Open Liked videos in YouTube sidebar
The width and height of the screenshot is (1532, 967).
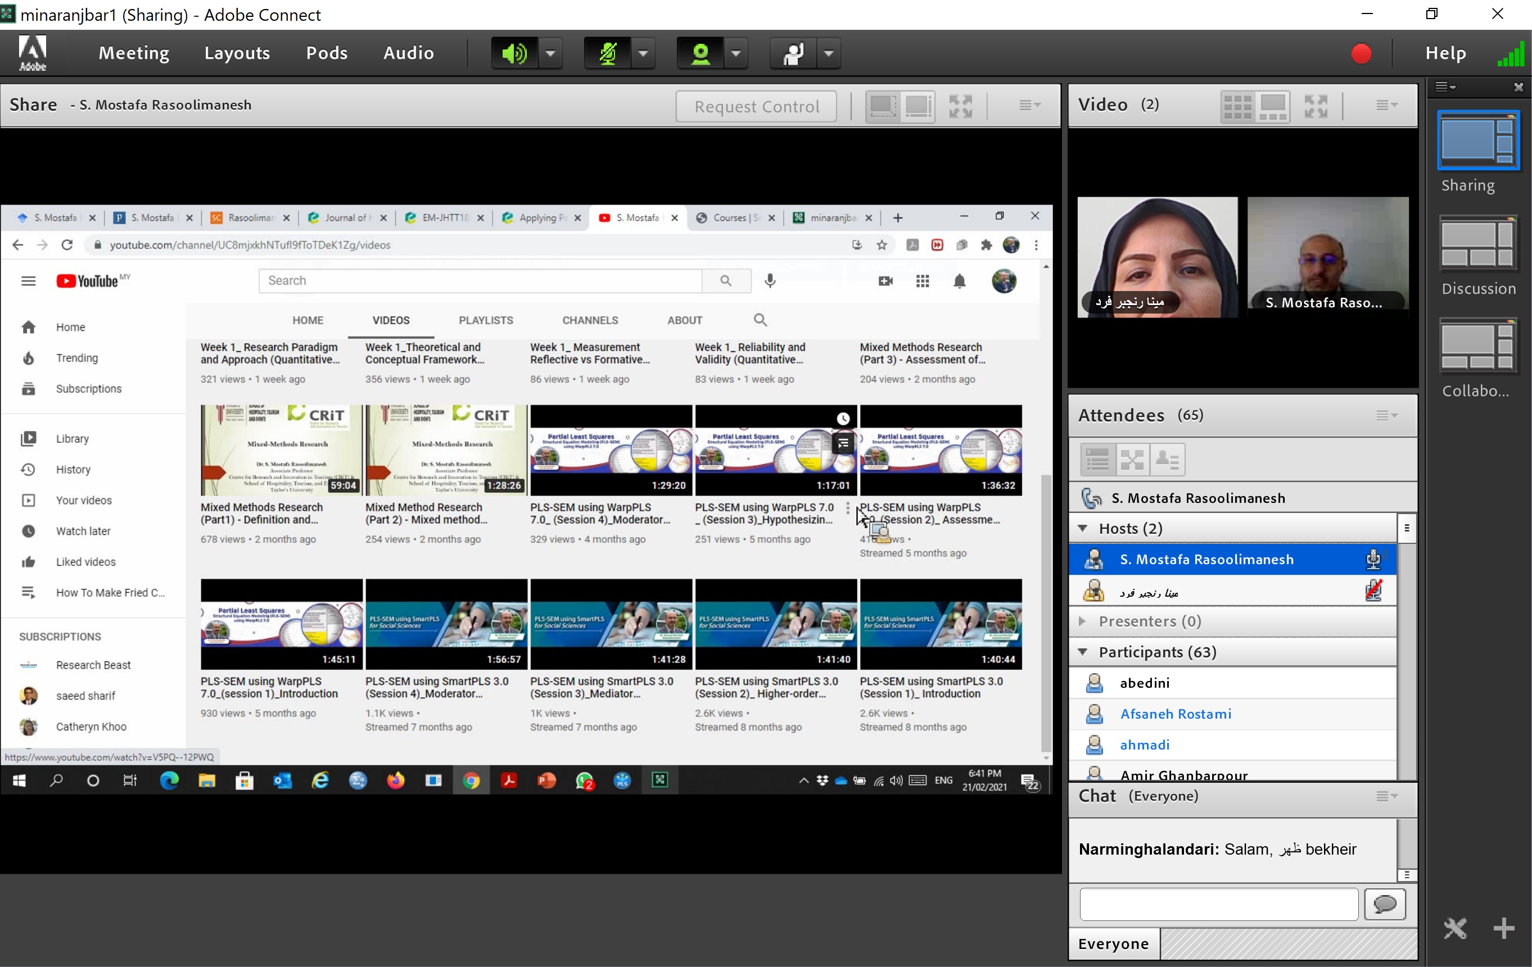[92, 562]
